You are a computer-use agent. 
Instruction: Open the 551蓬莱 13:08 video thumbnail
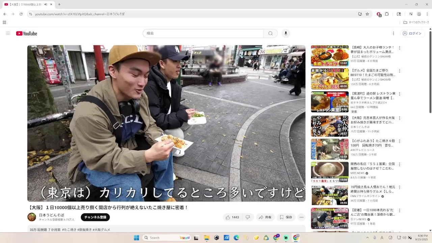click(330, 172)
